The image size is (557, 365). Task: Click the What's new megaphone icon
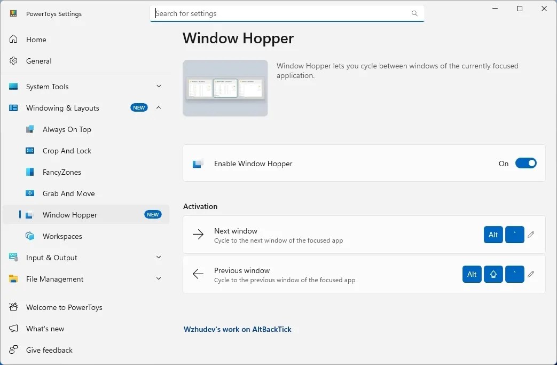coord(13,329)
